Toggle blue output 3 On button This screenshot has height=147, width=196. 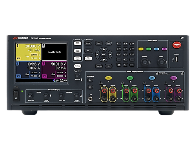152,78
